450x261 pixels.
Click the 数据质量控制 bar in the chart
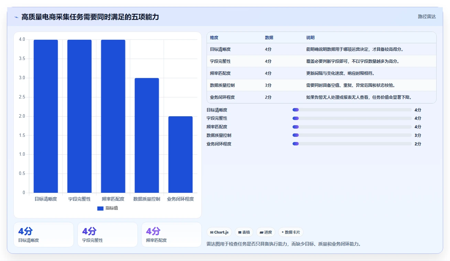(147, 135)
